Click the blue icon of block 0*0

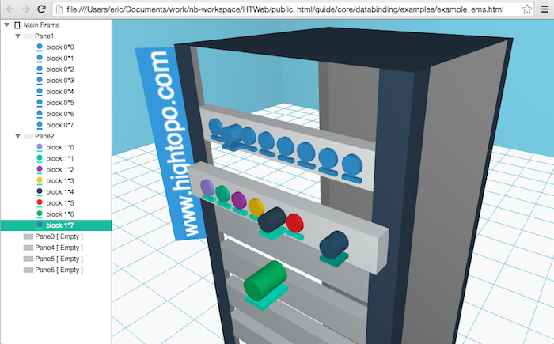click(x=40, y=47)
